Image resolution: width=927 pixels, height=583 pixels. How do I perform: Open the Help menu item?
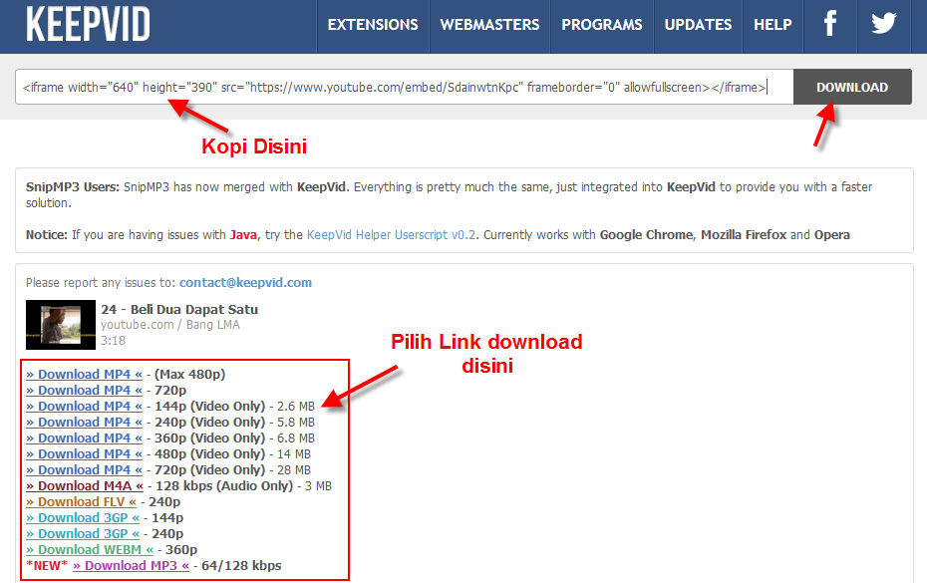coord(772,25)
